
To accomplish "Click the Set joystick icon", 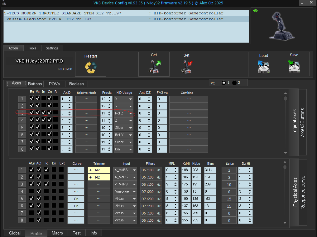I will click(x=187, y=67).
